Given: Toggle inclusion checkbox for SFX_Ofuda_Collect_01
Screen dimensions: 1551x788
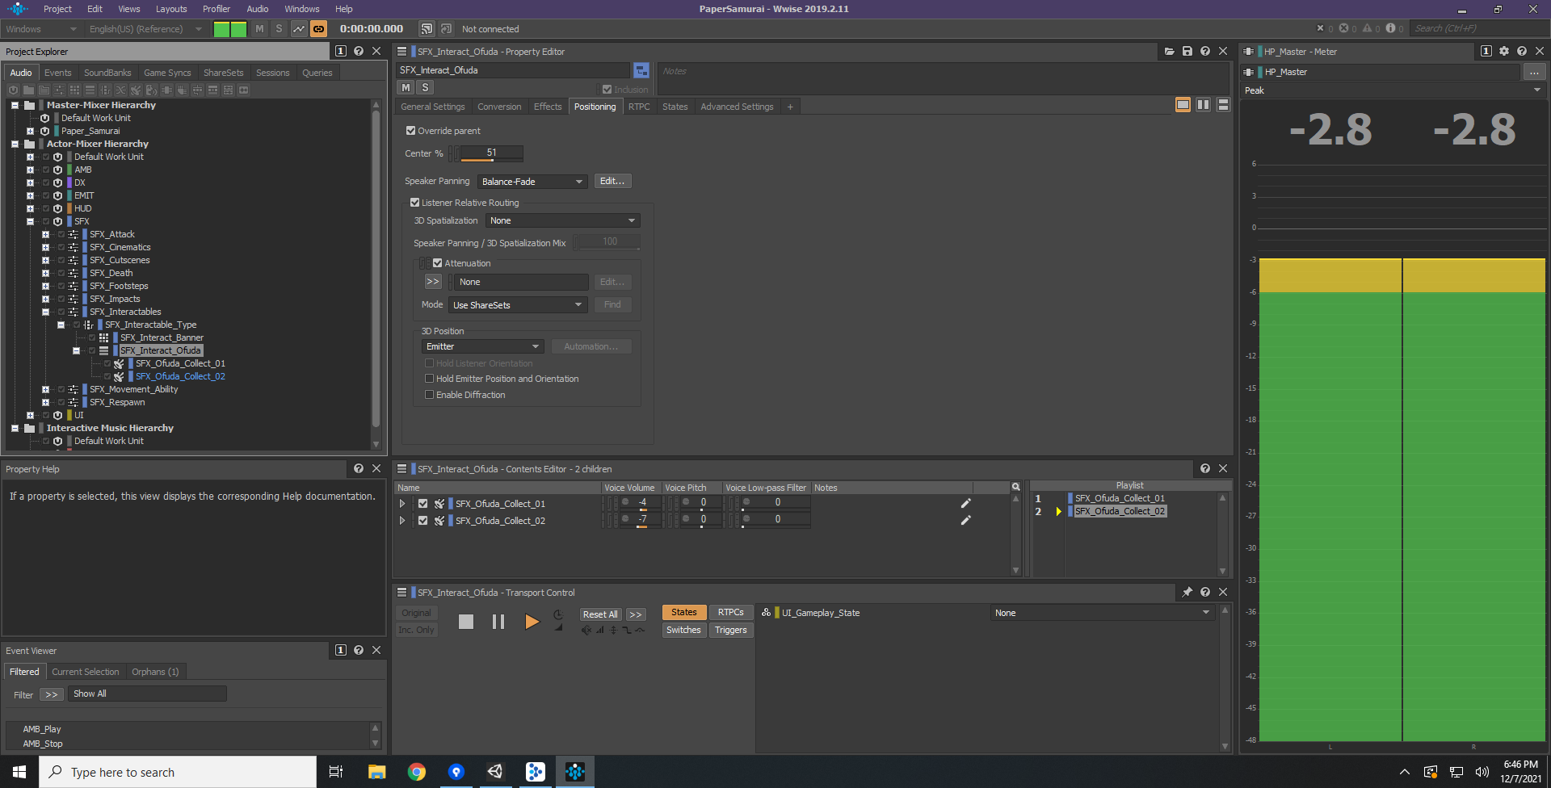Looking at the screenshot, I should point(422,503).
